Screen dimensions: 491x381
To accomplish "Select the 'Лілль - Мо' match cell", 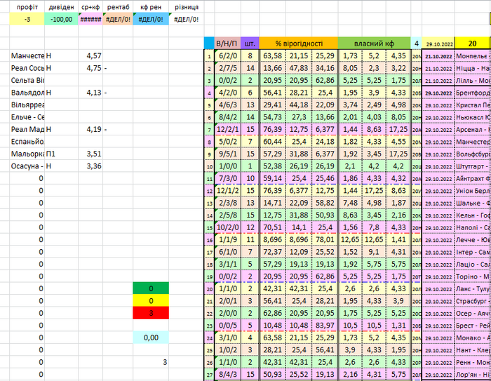I will coord(472,80).
